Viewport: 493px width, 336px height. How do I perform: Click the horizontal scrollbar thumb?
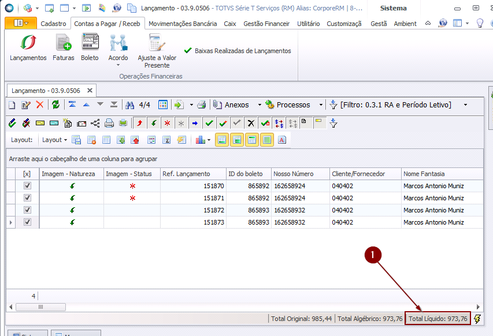tap(40, 307)
